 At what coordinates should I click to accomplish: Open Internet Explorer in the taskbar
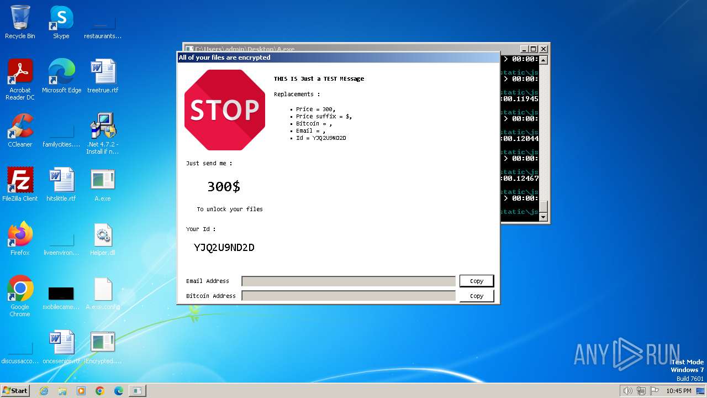44,391
